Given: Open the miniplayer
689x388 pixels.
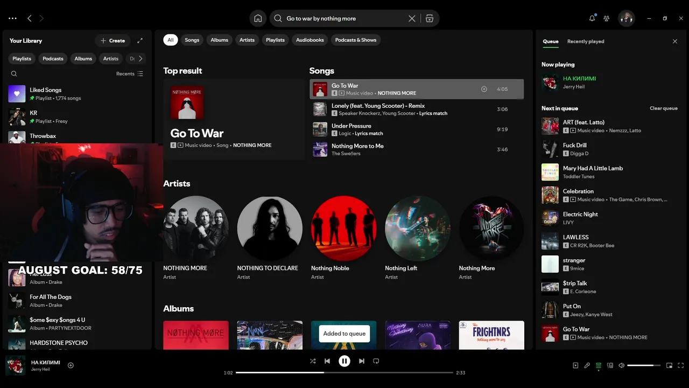Looking at the screenshot, I should (669, 365).
